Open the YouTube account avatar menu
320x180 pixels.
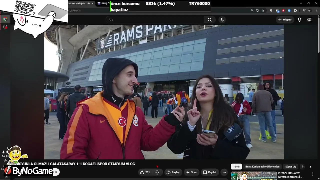pyautogui.click(x=309, y=20)
